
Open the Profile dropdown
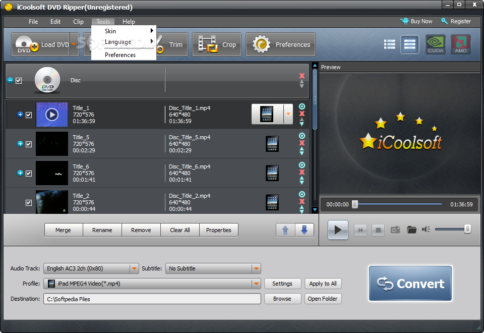pos(256,284)
